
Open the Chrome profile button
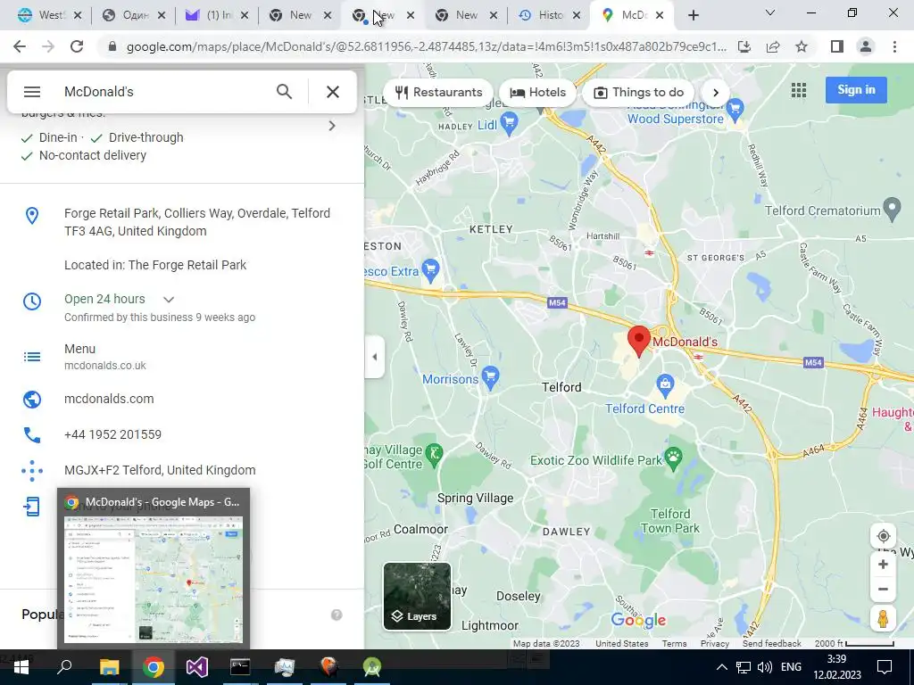(866, 46)
